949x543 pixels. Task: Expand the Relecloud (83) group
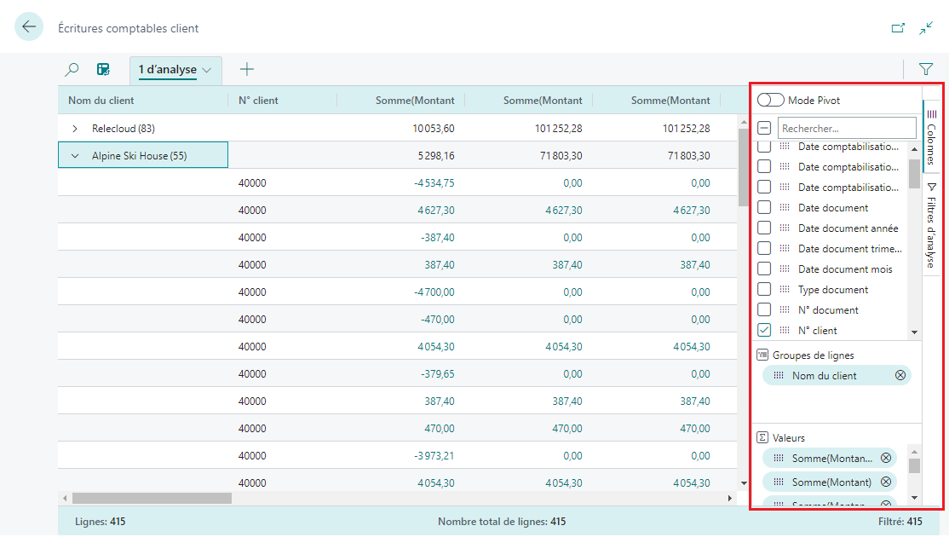74,129
